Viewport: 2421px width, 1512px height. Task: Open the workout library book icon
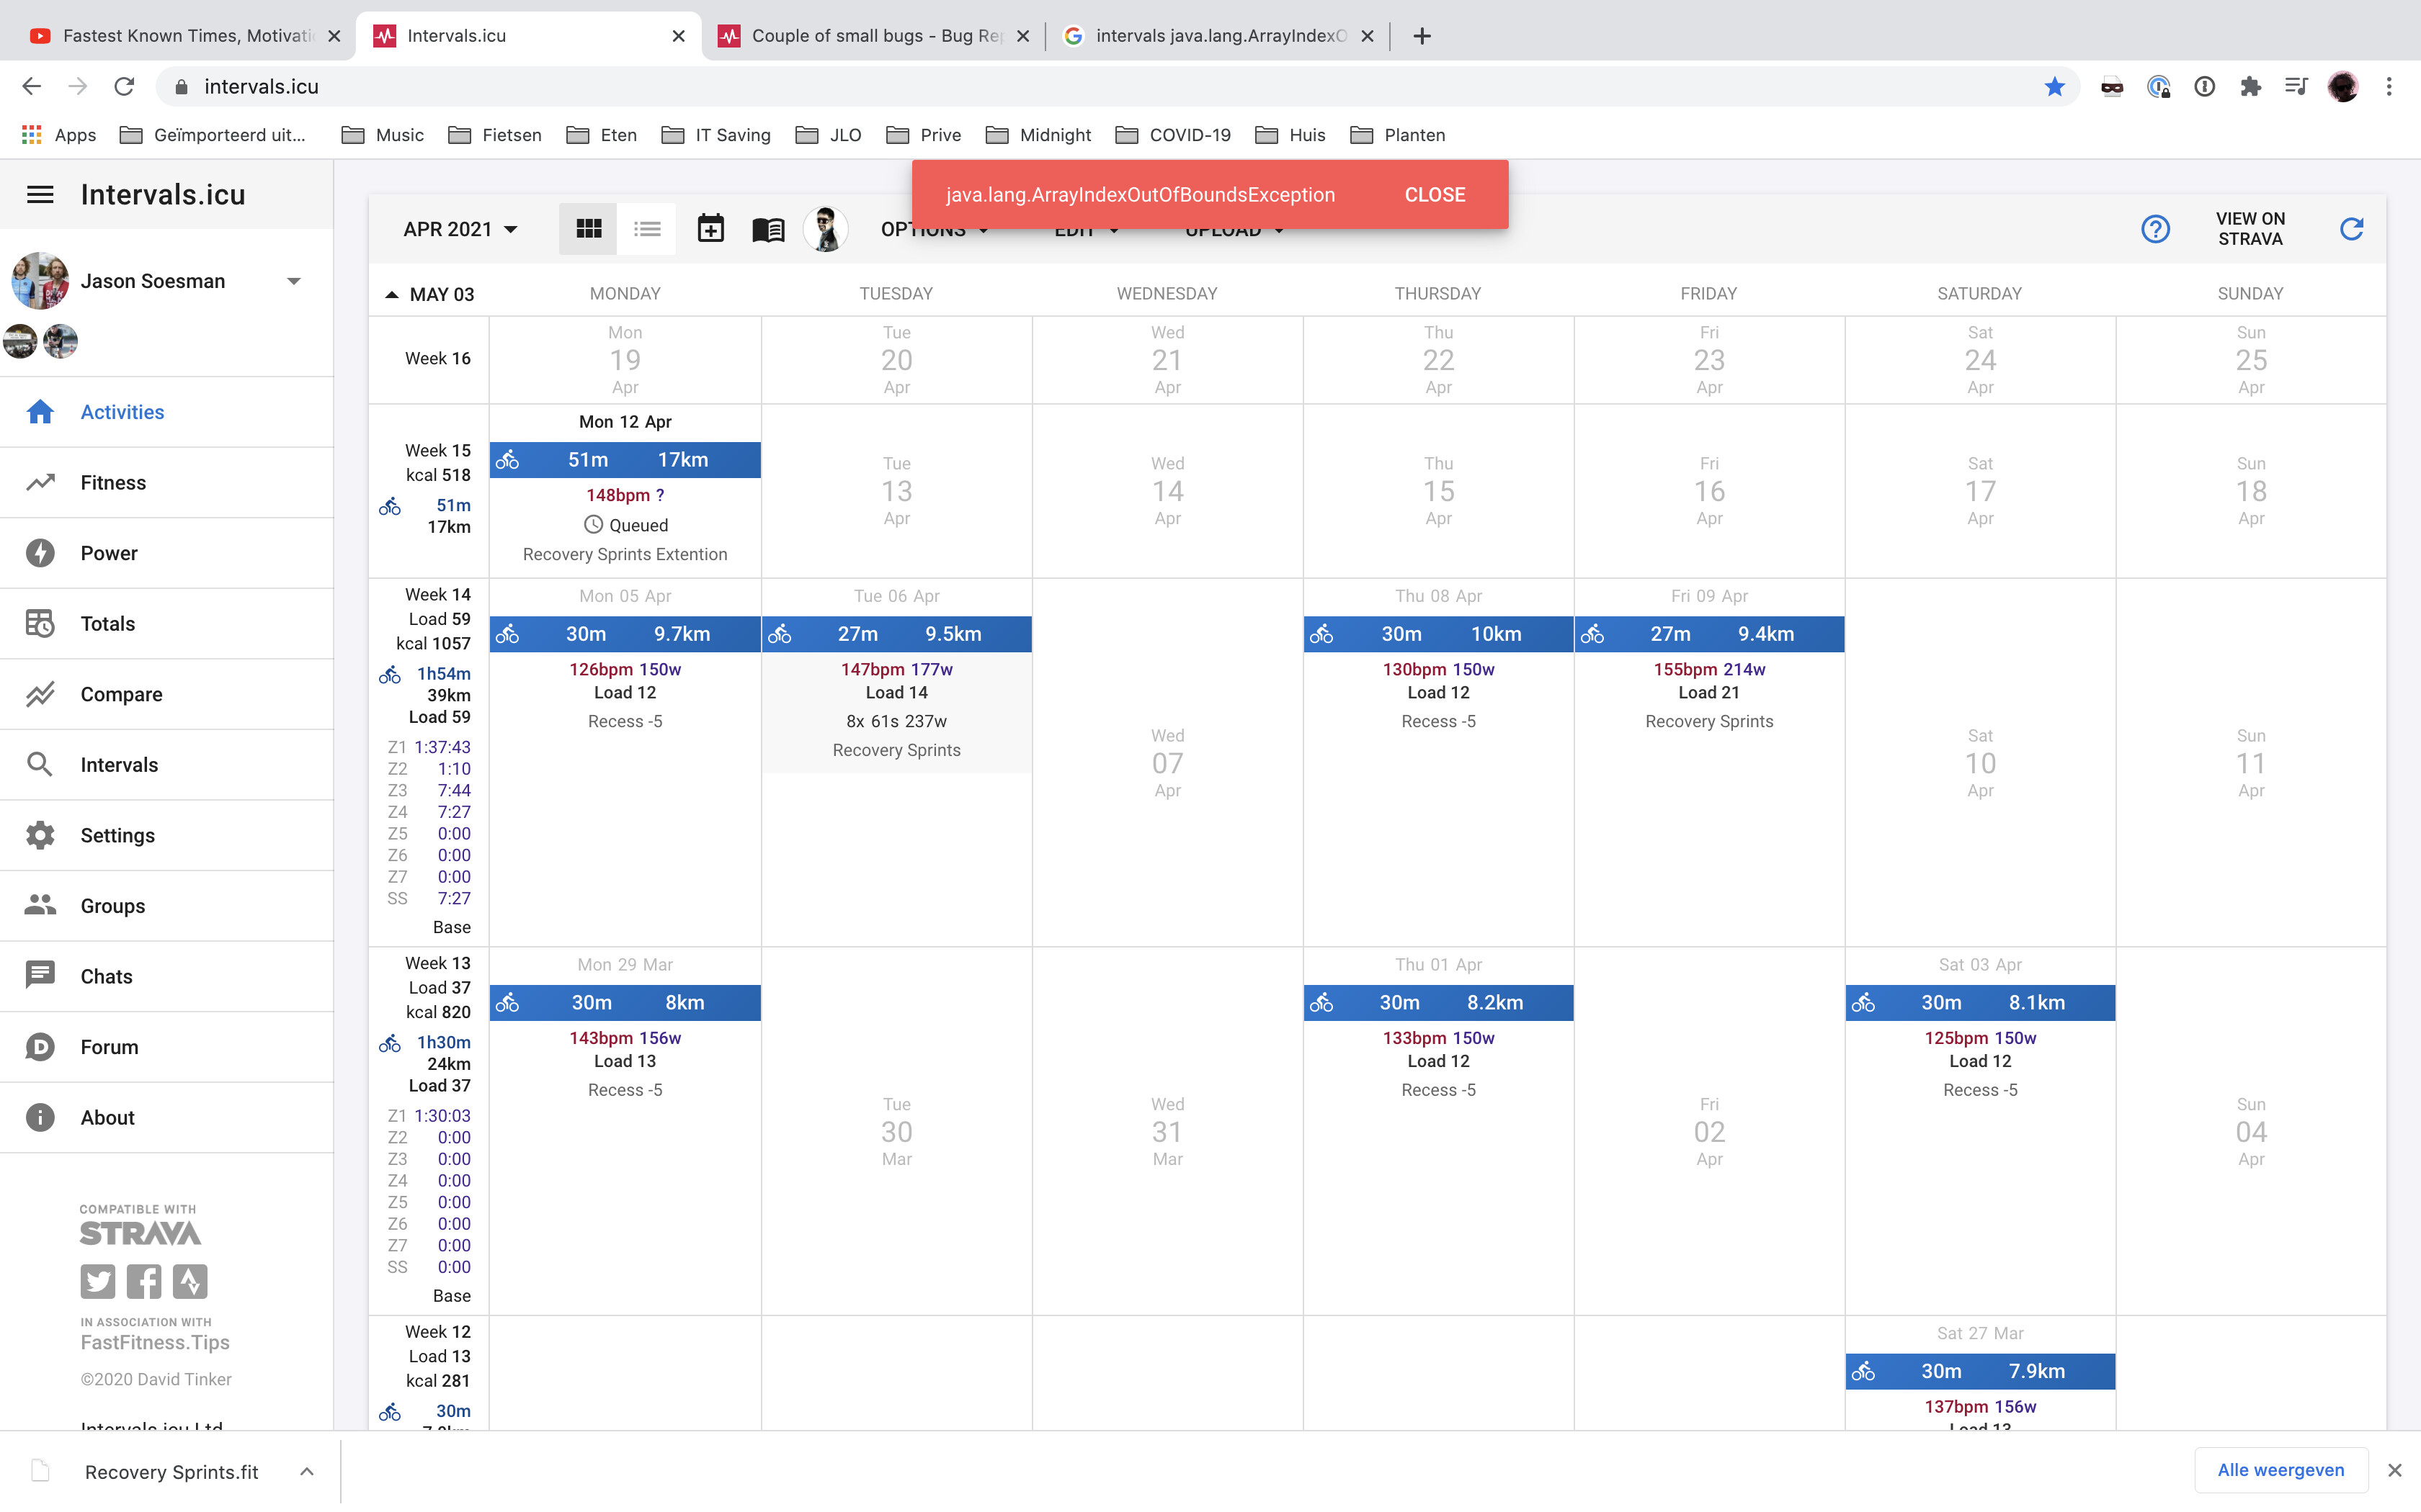coord(768,230)
